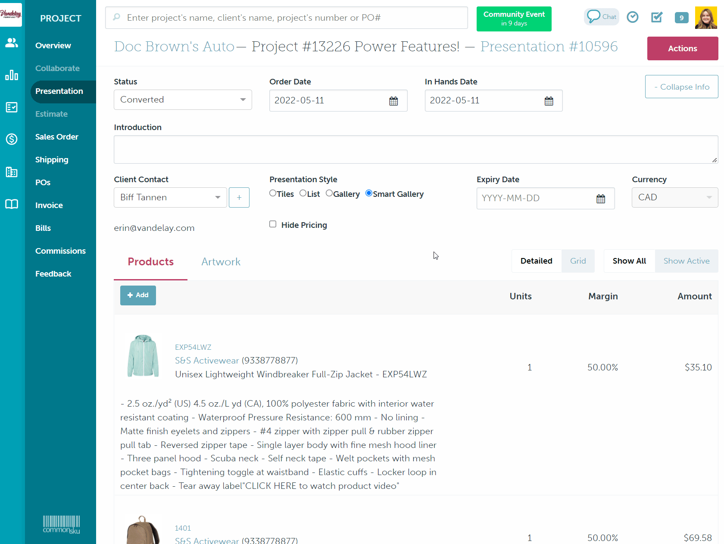Open the Status dropdown showing Converted
Screen dimensions: 724x544
tap(183, 100)
